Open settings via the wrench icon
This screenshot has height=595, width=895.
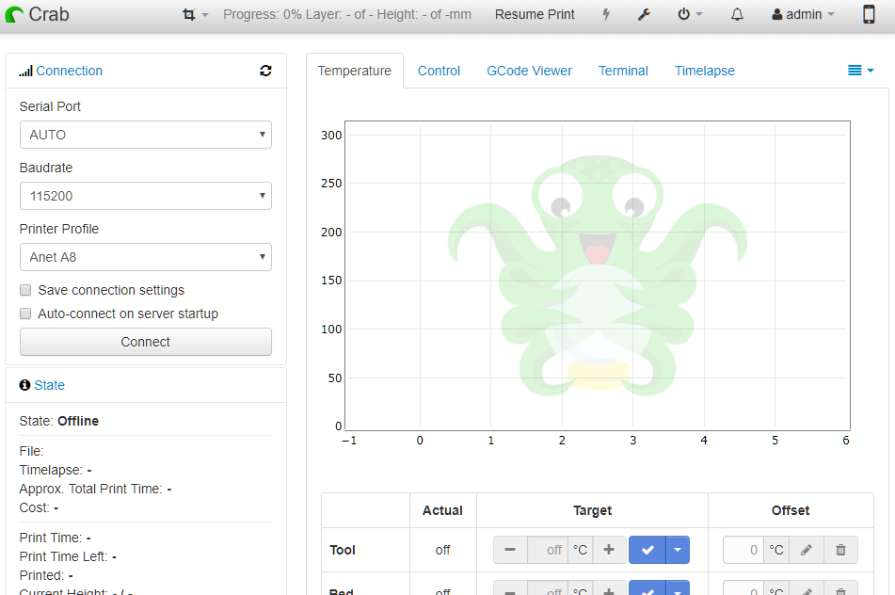[x=644, y=14]
